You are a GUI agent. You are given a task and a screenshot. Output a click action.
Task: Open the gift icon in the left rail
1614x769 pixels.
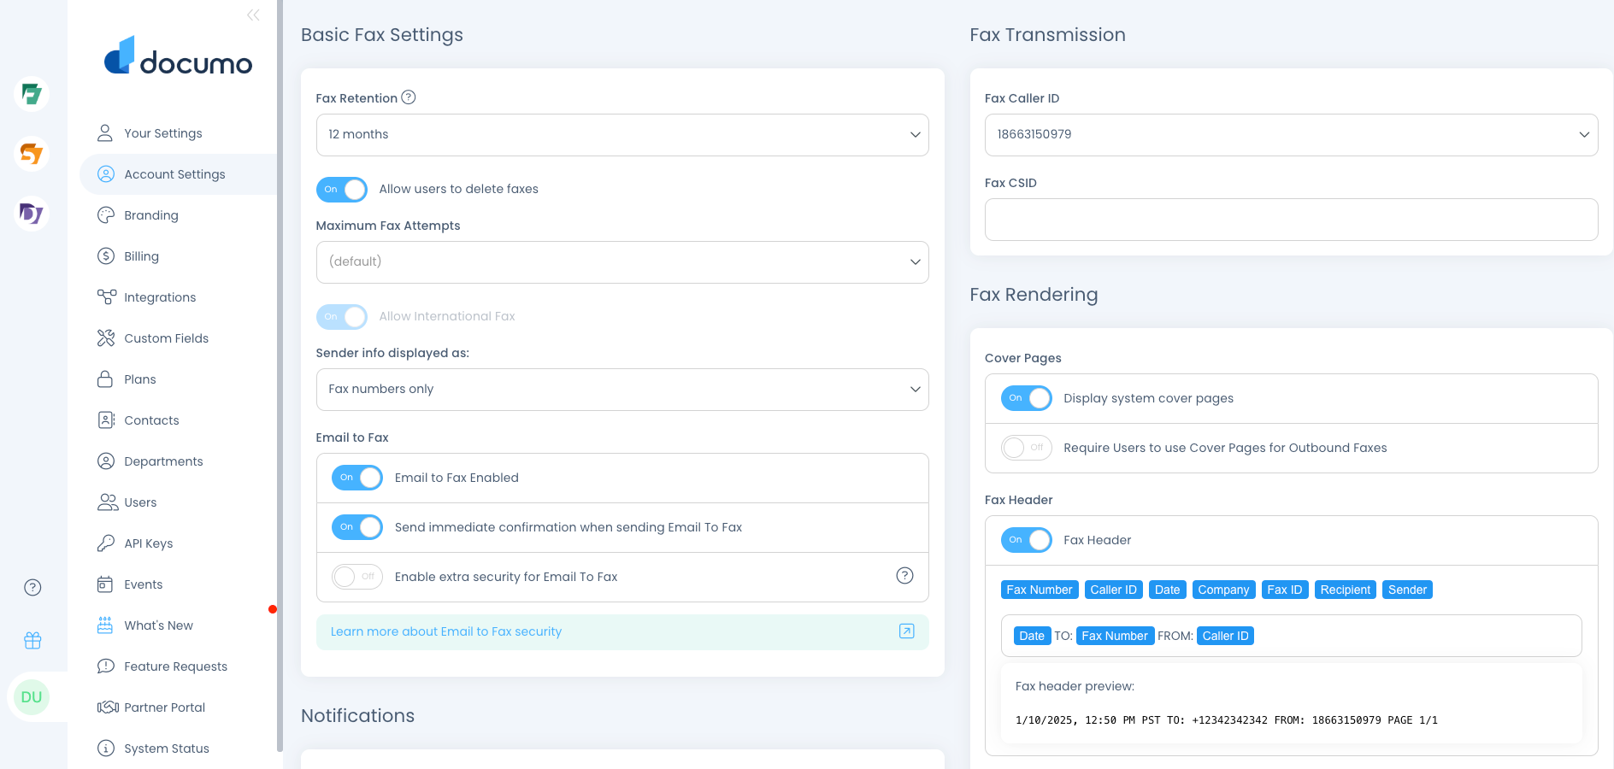click(32, 640)
